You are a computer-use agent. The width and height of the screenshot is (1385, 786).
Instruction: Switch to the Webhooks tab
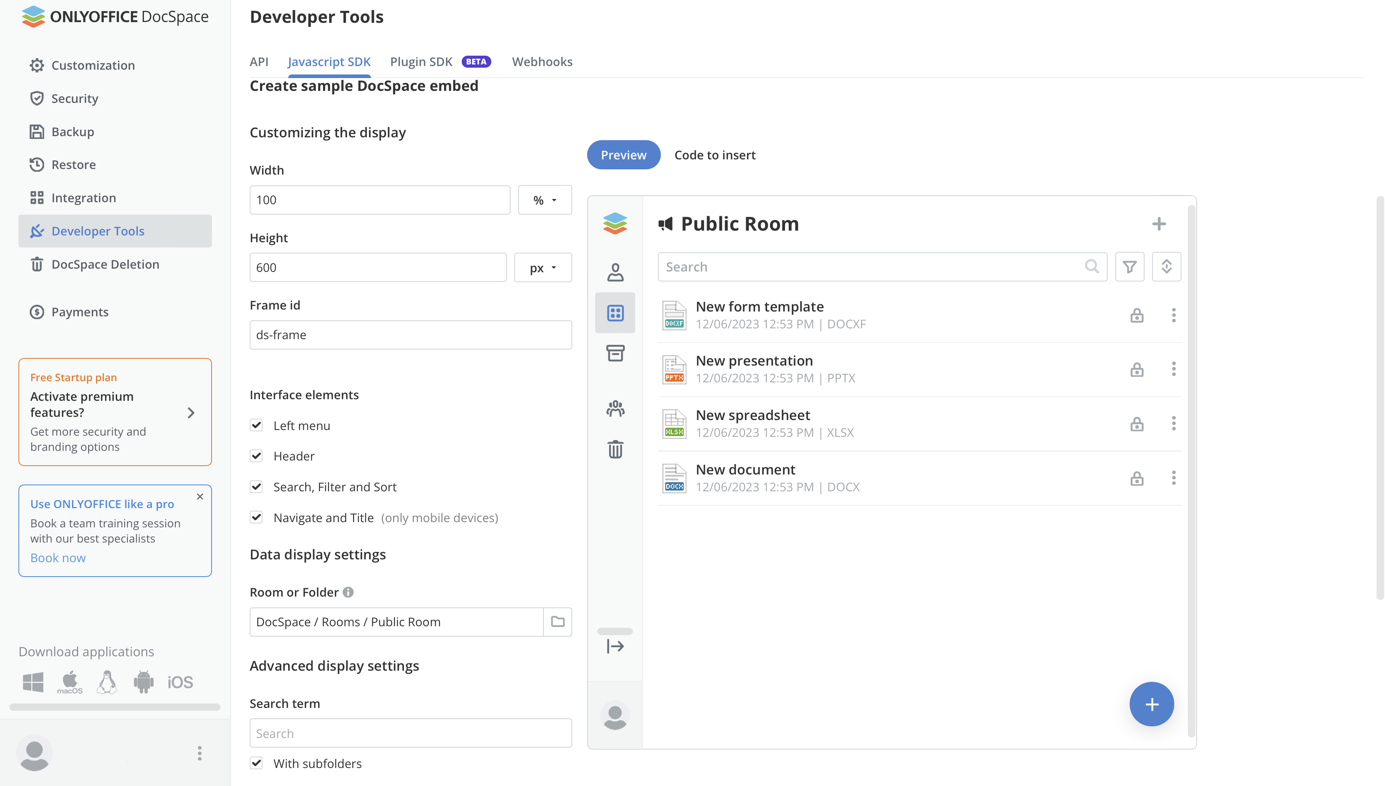542,62
